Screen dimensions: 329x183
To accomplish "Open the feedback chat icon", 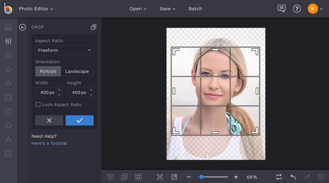I will [281, 9].
